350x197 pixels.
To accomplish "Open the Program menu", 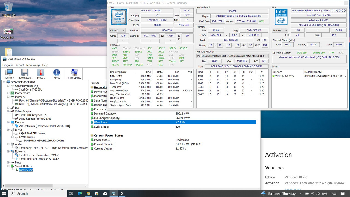I will click(x=8, y=65).
